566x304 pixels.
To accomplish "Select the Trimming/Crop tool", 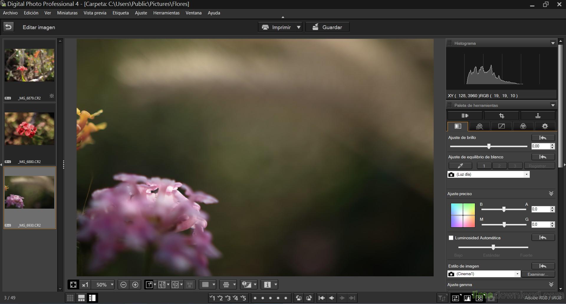I will pos(502,116).
